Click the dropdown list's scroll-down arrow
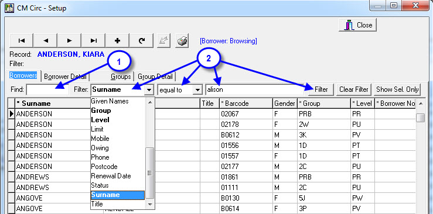This screenshot has width=433, height=214. (x=150, y=205)
